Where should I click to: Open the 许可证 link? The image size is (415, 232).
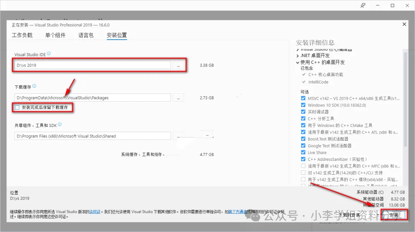[95, 212]
